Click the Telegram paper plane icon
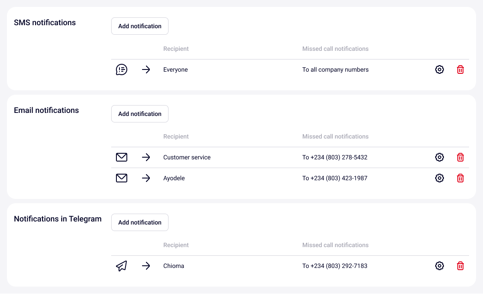Viewport: 483px width, 294px height. click(x=122, y=266)
